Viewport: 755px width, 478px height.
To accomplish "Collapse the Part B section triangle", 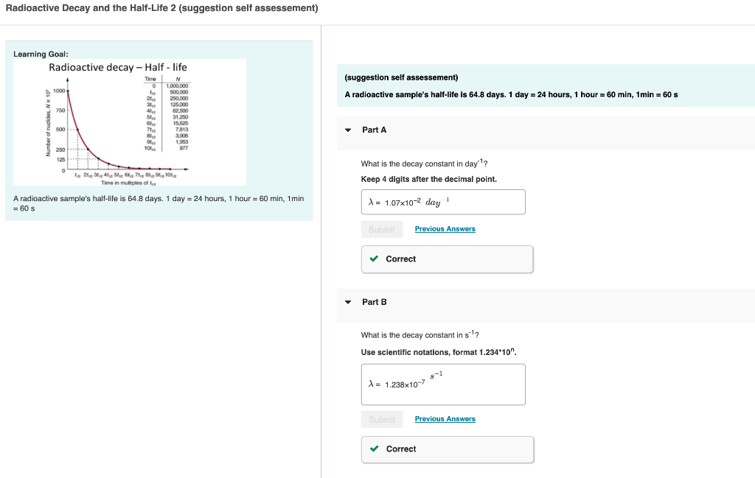I will tap(348, 302).
